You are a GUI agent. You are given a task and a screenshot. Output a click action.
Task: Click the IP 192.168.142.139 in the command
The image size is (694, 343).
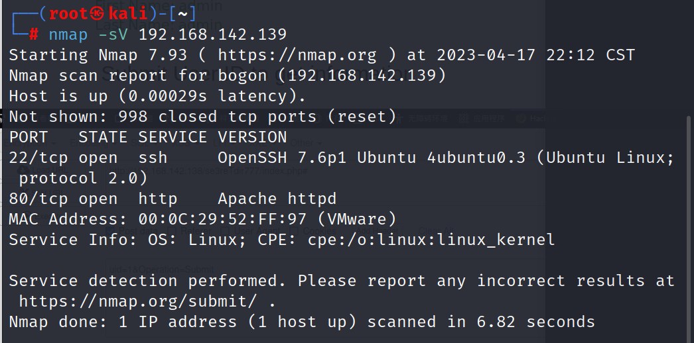tap(213, 34)
